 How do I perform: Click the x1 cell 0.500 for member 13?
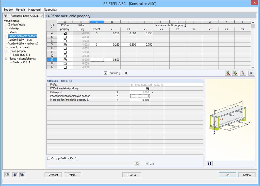click(x=112, y=60)
